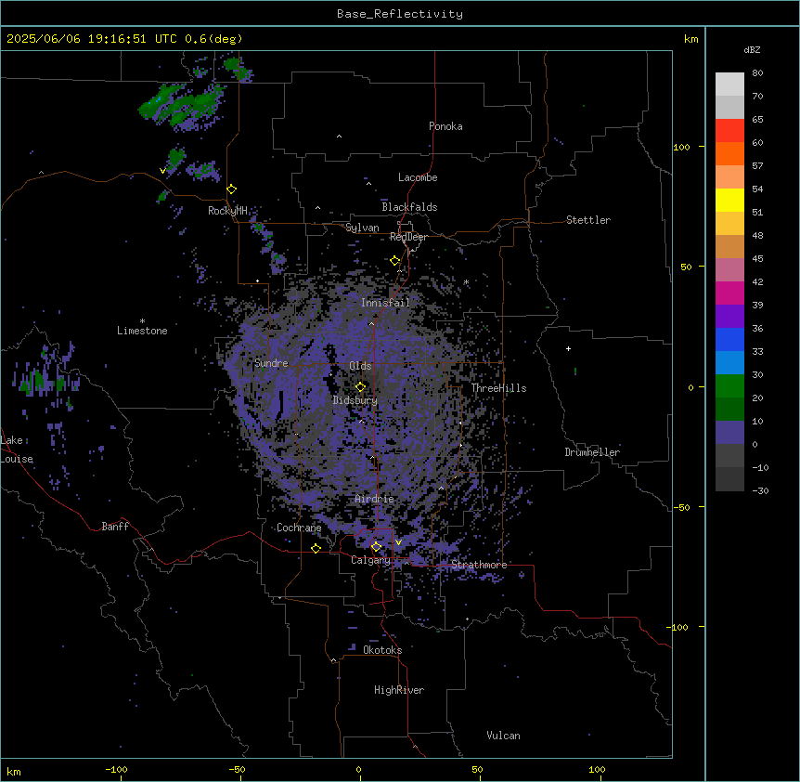Click the white caret marker southwest of Ponoka
Screen dimensions: 800x782
(x=339, y=137)
